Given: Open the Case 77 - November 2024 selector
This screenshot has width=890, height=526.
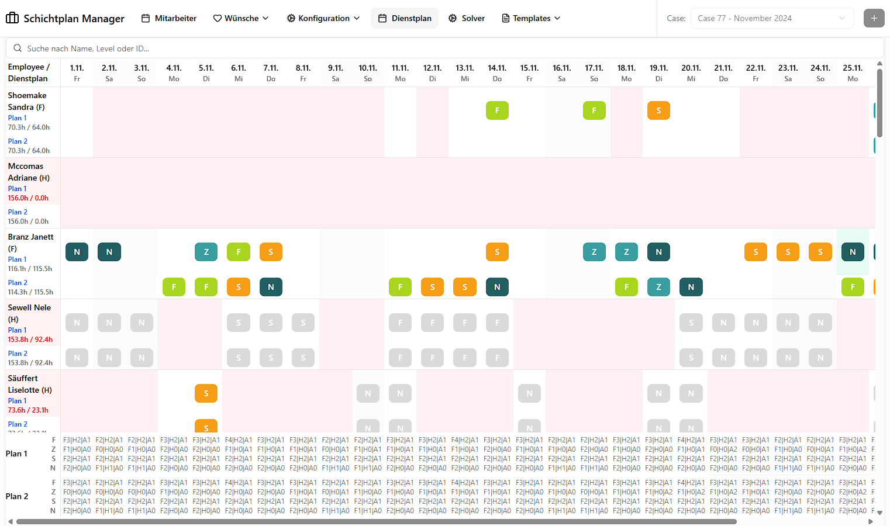Looking at the screenshot, I should [772, 18].
